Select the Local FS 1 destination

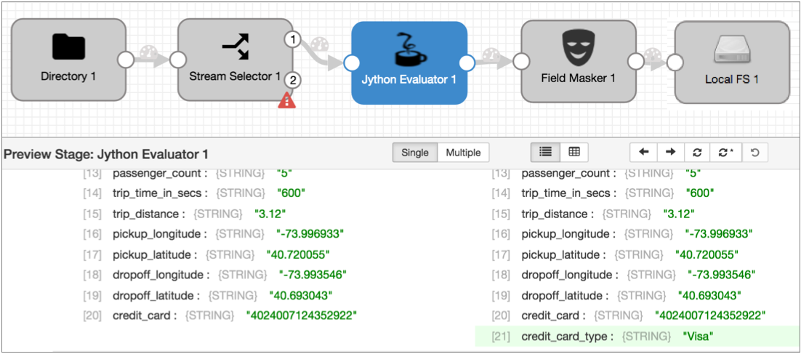tap(731, 63)
